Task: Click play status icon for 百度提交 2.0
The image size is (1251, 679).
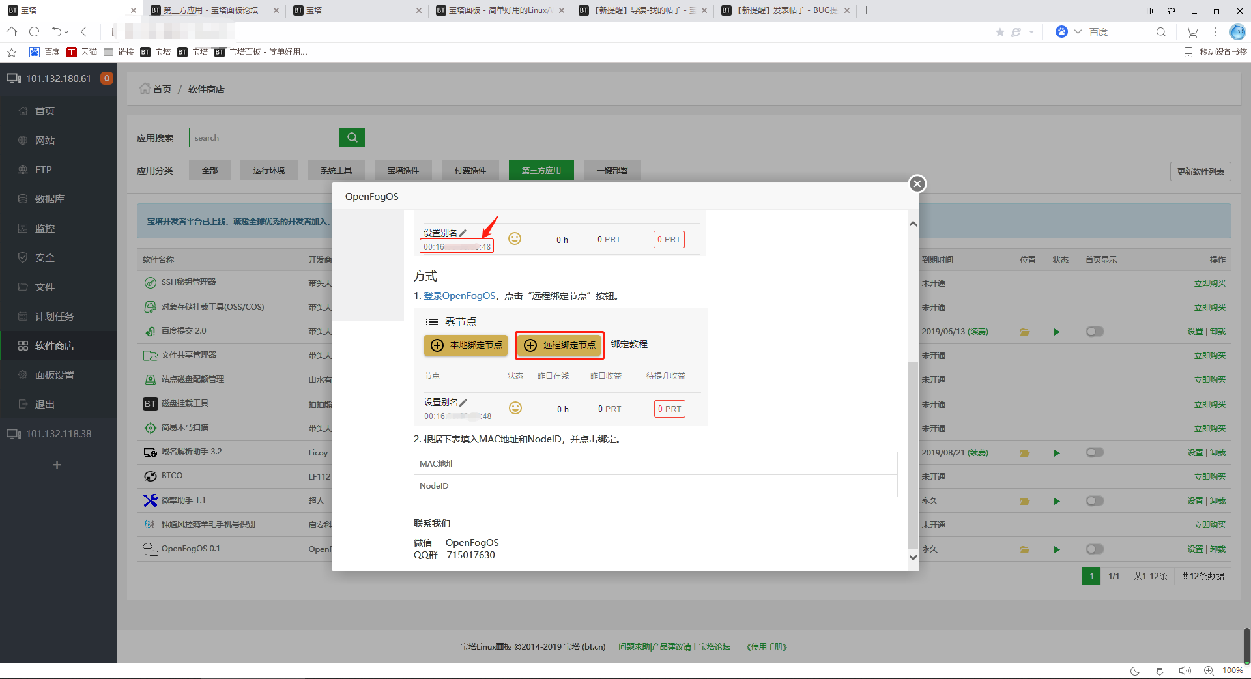Action: click(x=1057, y=332)
